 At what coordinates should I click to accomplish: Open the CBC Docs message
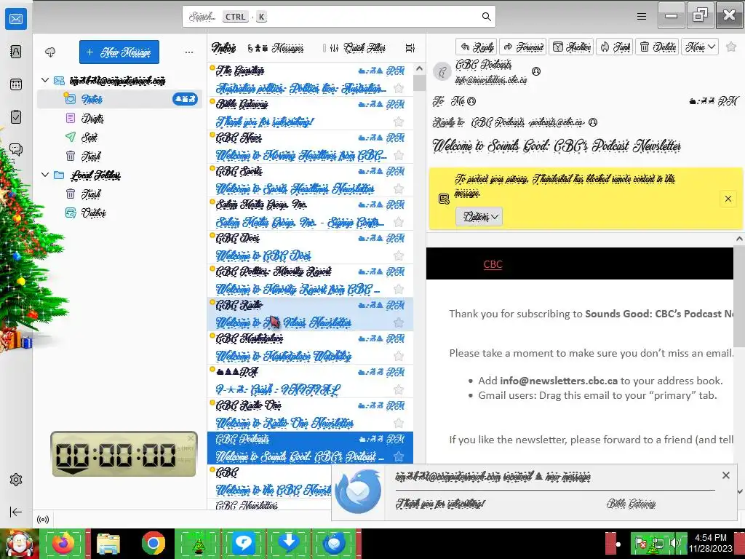click(x=310, y=247)
